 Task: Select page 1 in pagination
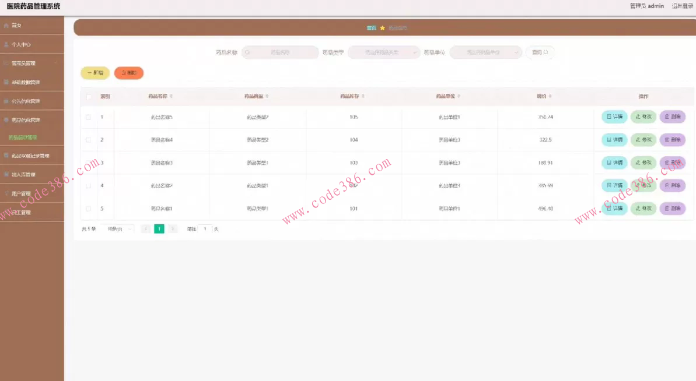[x=159, y=228]
